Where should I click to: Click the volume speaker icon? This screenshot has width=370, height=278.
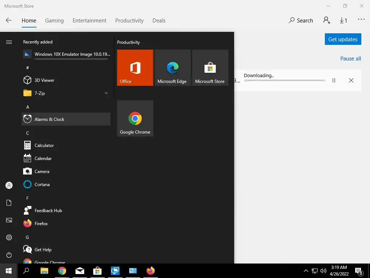323,271
